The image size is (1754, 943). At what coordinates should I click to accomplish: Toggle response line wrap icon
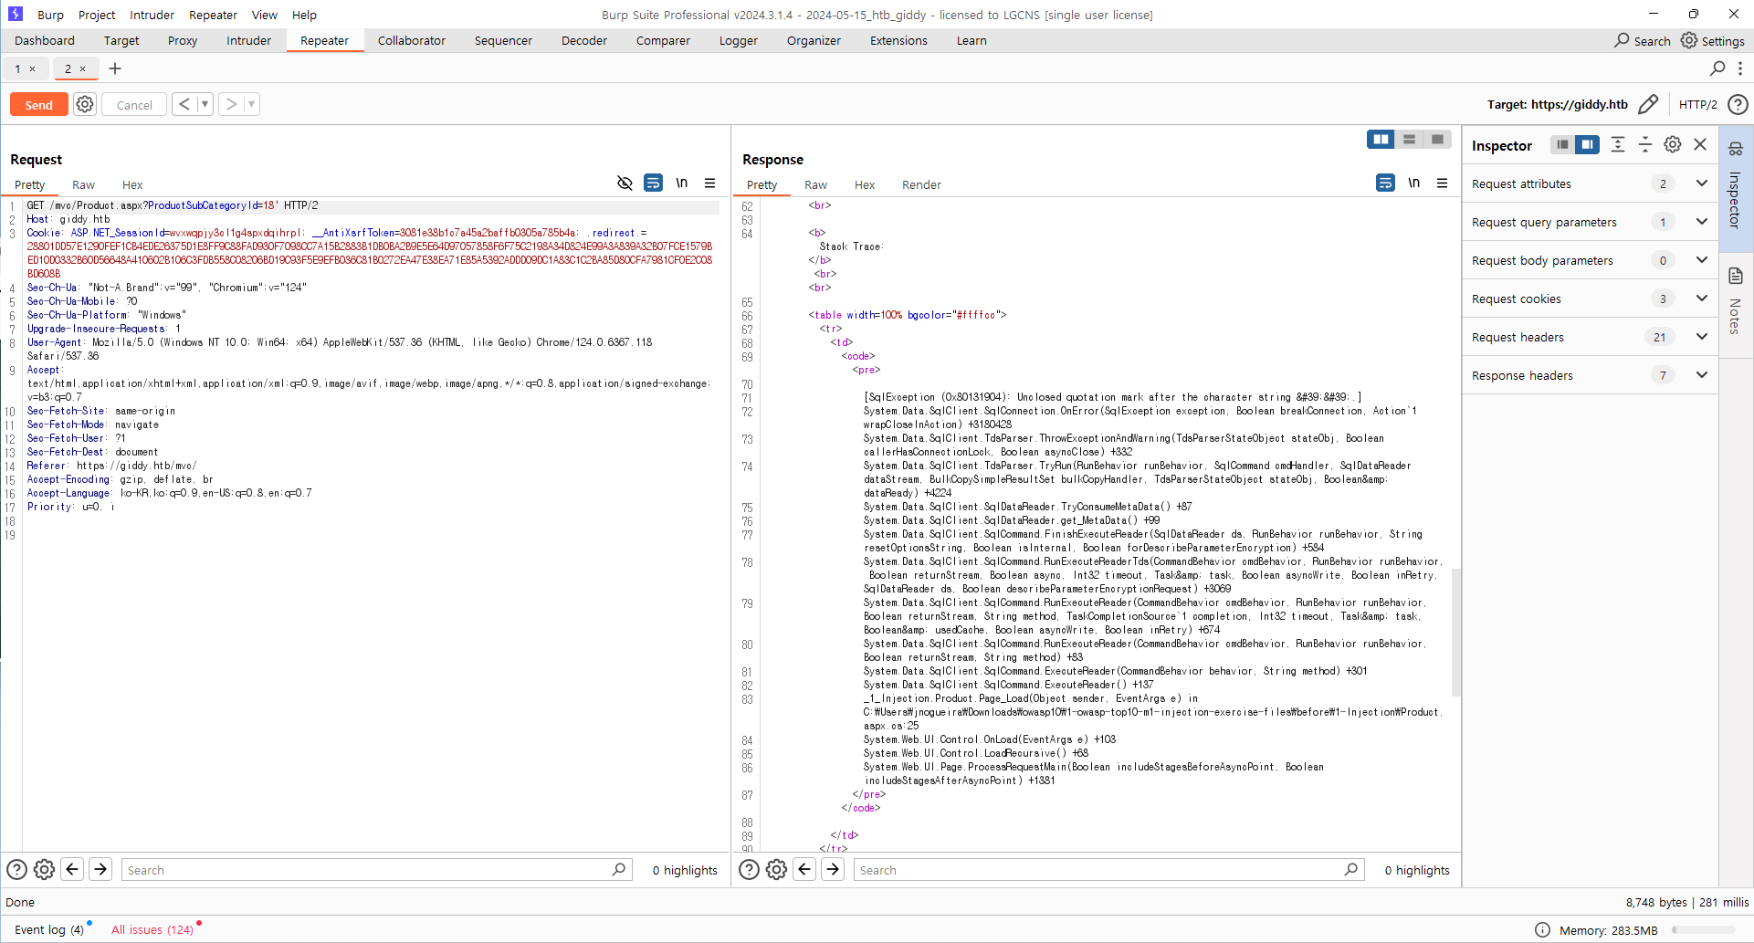[1385, 183]
